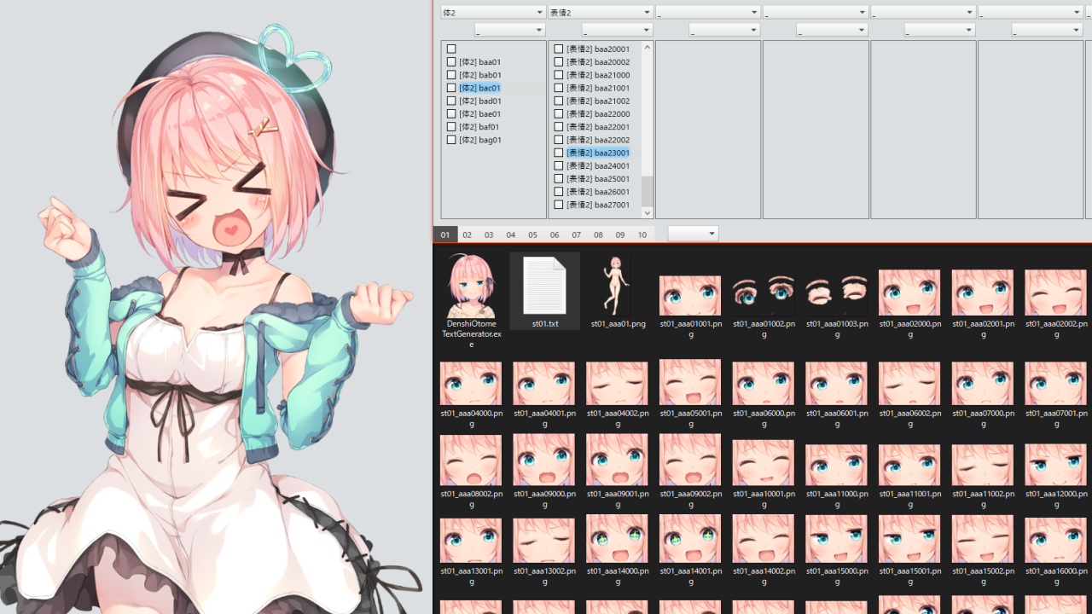The image size is (1092, 614).
Task: Select st01_aaa07001.png file
Action: pyautogui.click(x=1056, y=383)
